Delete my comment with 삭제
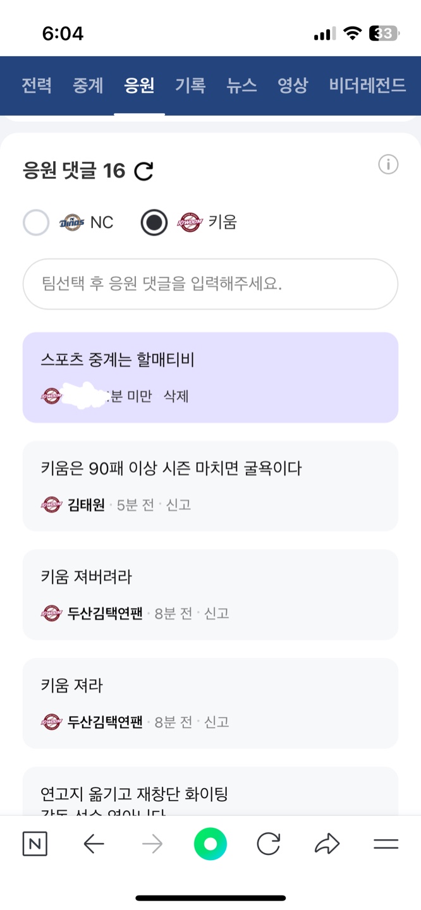 point(176,397)
